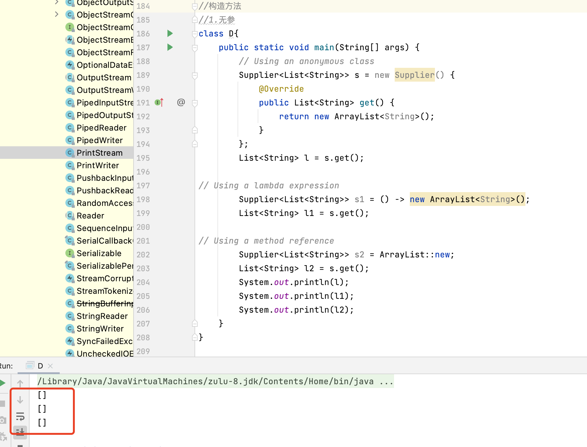Stop the running process with the stop button
Image resolution: width=587 pixels, height=447 pixels.
click(3, 404)
